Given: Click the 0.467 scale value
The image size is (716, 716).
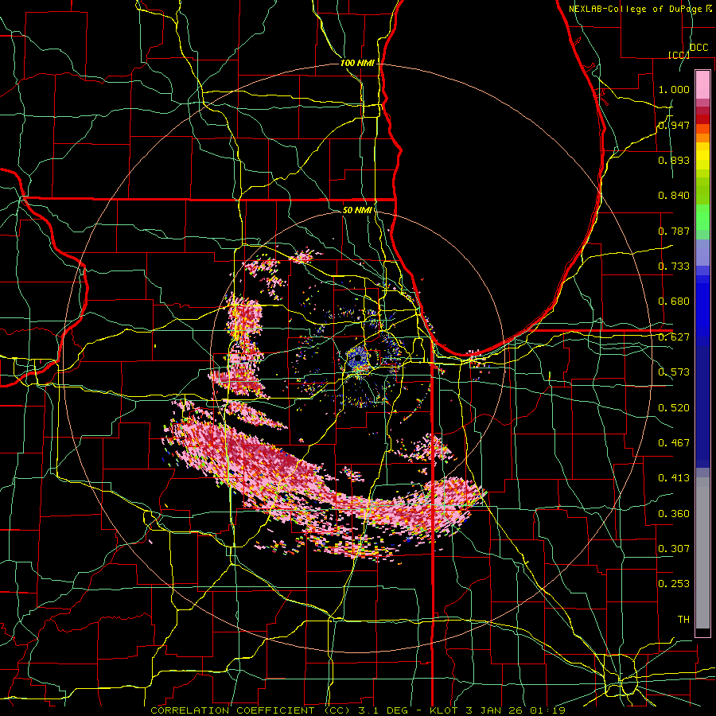Looking at the screenshot, I should (674, 443).
